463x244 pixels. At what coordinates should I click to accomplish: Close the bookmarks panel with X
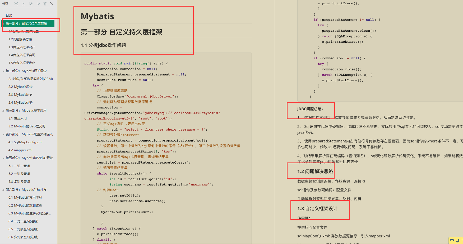point(52,4)
